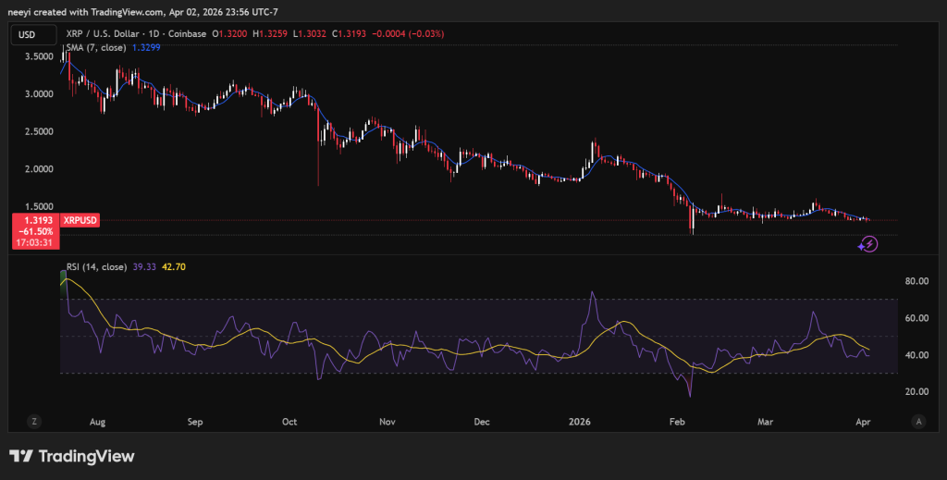Click the SMA value 1.3299 in blue
The image size is (947, 480).
pyautogui.click(x=146, y=46)
